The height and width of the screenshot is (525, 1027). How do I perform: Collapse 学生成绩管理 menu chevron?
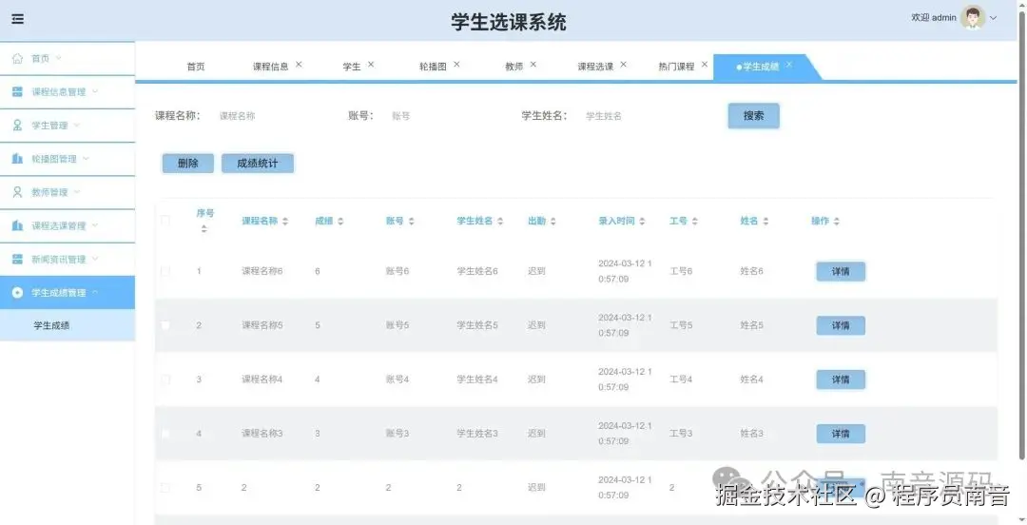(95, 292)
